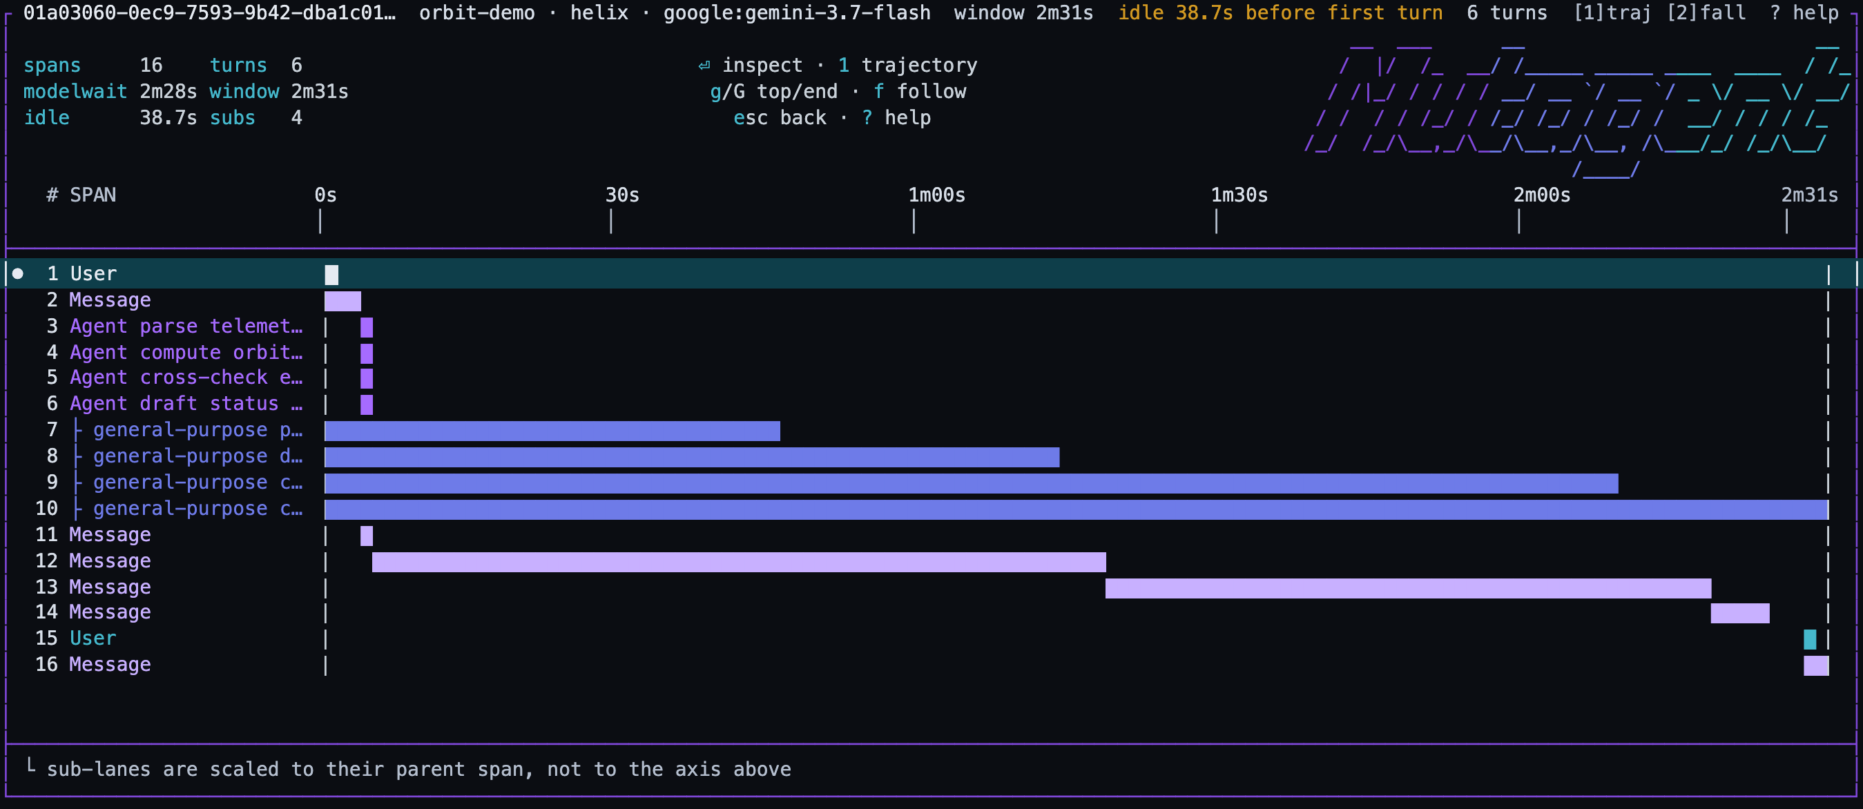Click the 30s time axis label
Image resolution: width=1863 pixels, height=809 pixels.
click(x=622, y=195)
